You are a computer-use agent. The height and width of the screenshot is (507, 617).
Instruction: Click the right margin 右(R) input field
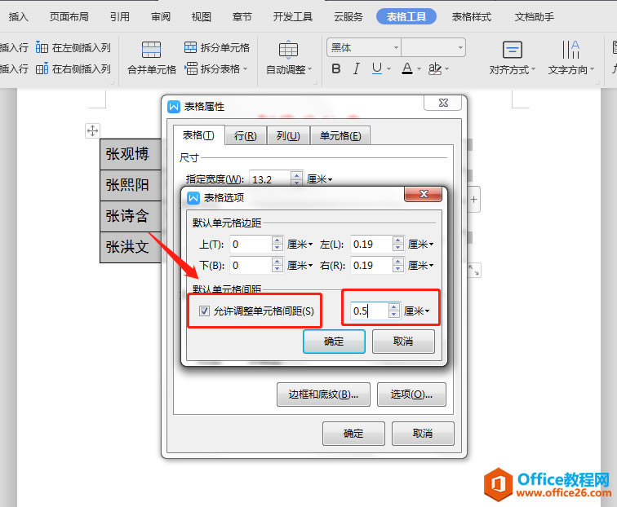click(x=372, y=266)
